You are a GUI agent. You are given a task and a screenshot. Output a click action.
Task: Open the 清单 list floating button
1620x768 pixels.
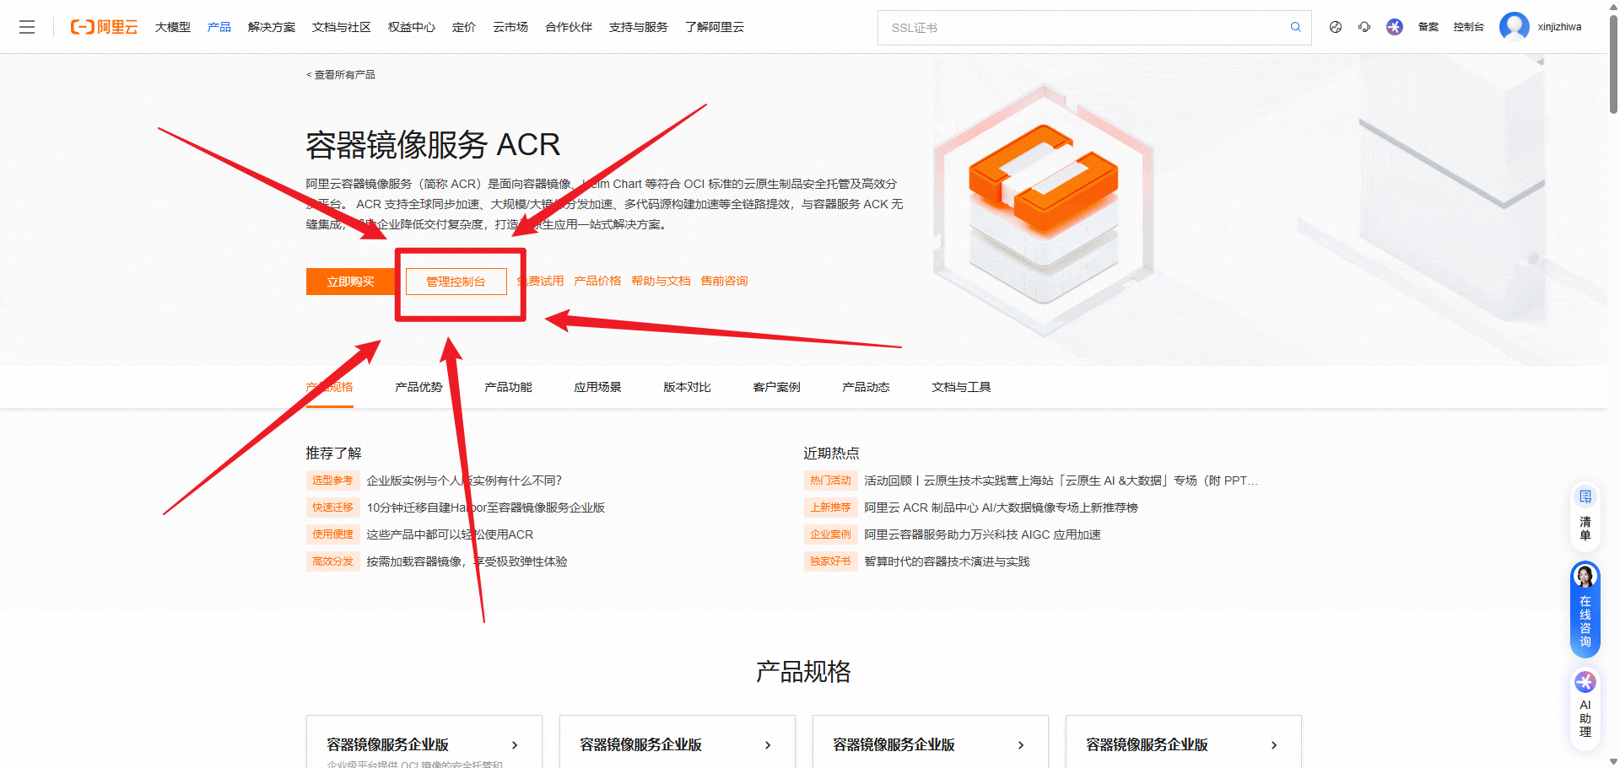click(x=1585, y=515)
